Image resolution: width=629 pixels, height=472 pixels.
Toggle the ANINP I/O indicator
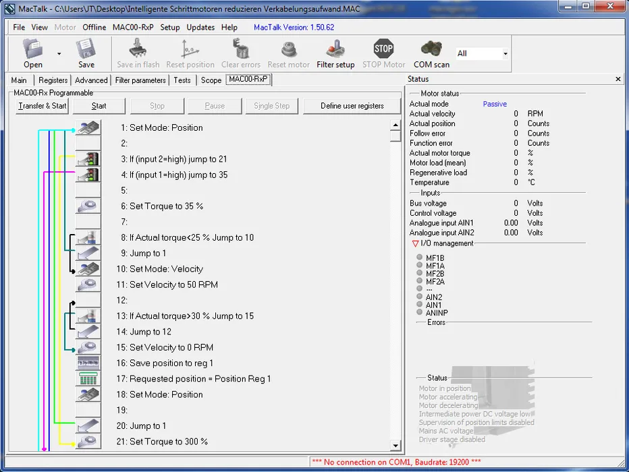coord(419,312)
